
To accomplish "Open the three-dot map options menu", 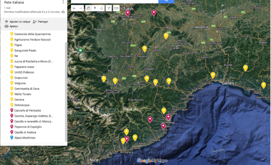I will coord(63,2).
